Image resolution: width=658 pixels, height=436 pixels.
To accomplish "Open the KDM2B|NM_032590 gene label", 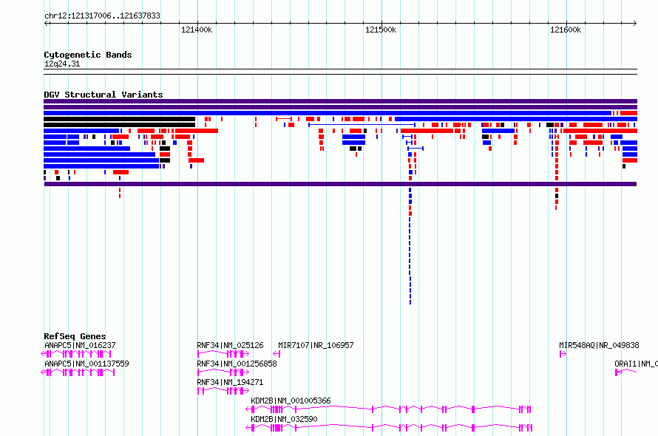I will [x=284, y=419].
